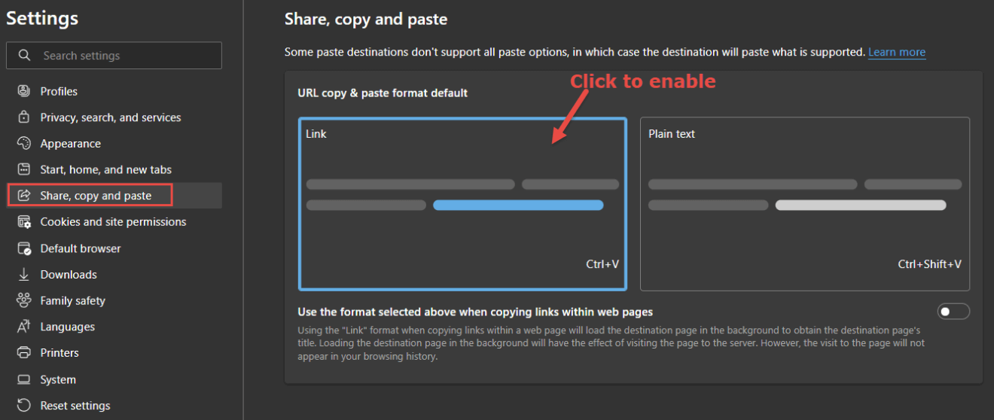Image resolution: width=994 pixels, height=420 pixels.
Task: Open Cookies and site permissions
Action: point(114,222)
